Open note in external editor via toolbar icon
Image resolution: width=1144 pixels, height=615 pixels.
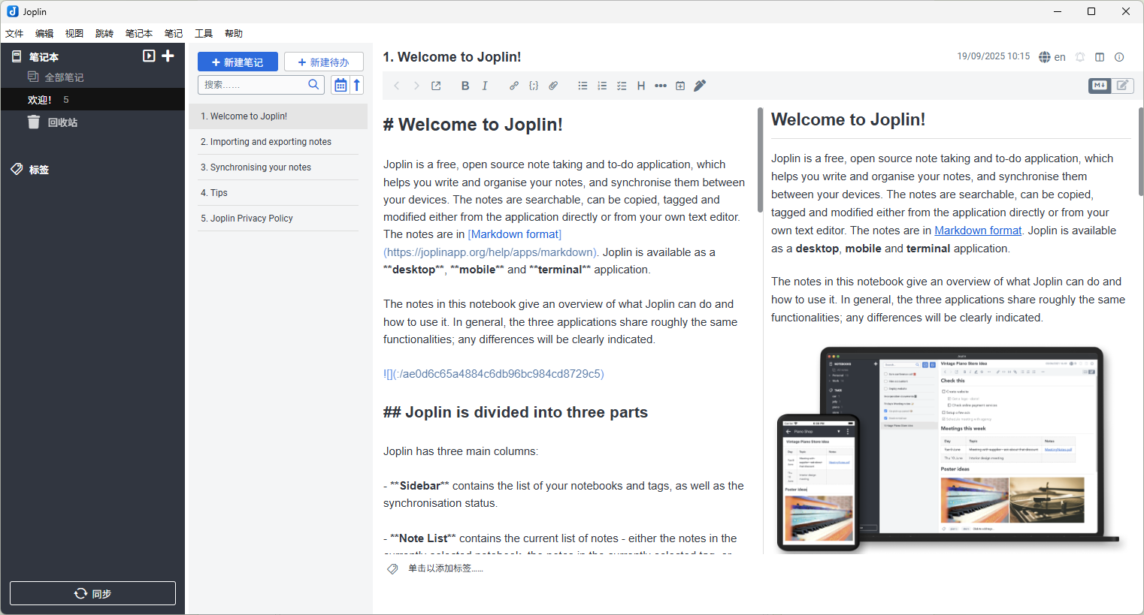coord(435,85)
